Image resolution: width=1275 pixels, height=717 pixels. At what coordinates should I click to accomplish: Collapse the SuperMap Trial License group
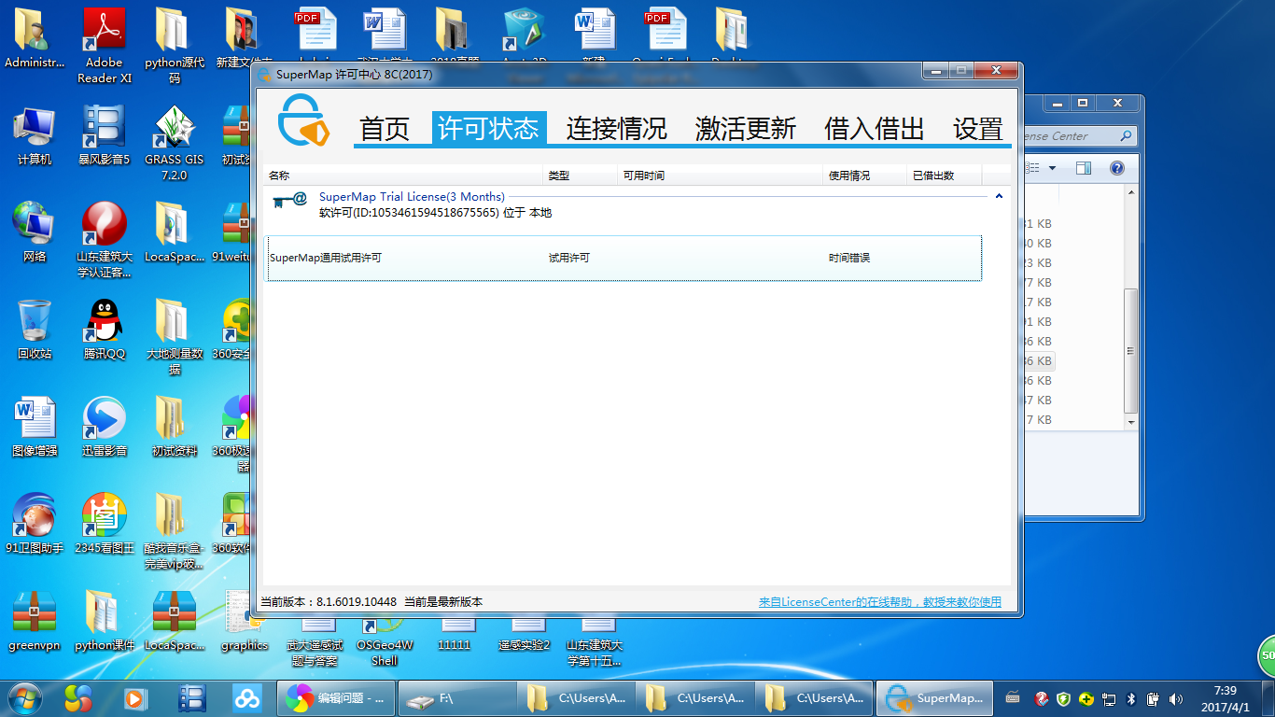[999, 197]
